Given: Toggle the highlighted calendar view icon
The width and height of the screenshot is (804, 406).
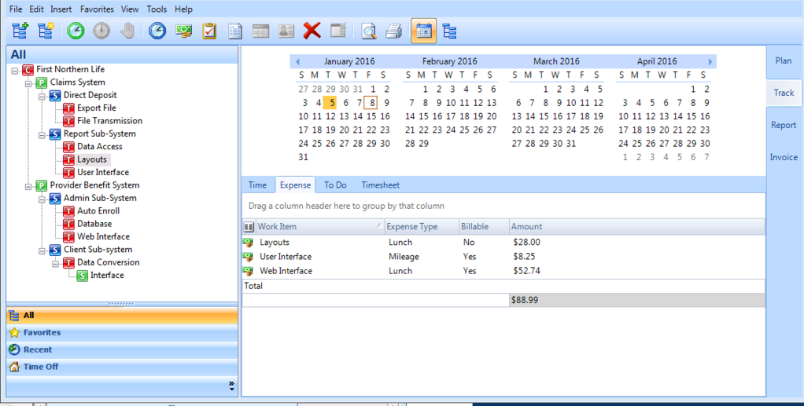Looking at the screenshot, I should pos(423,31).
